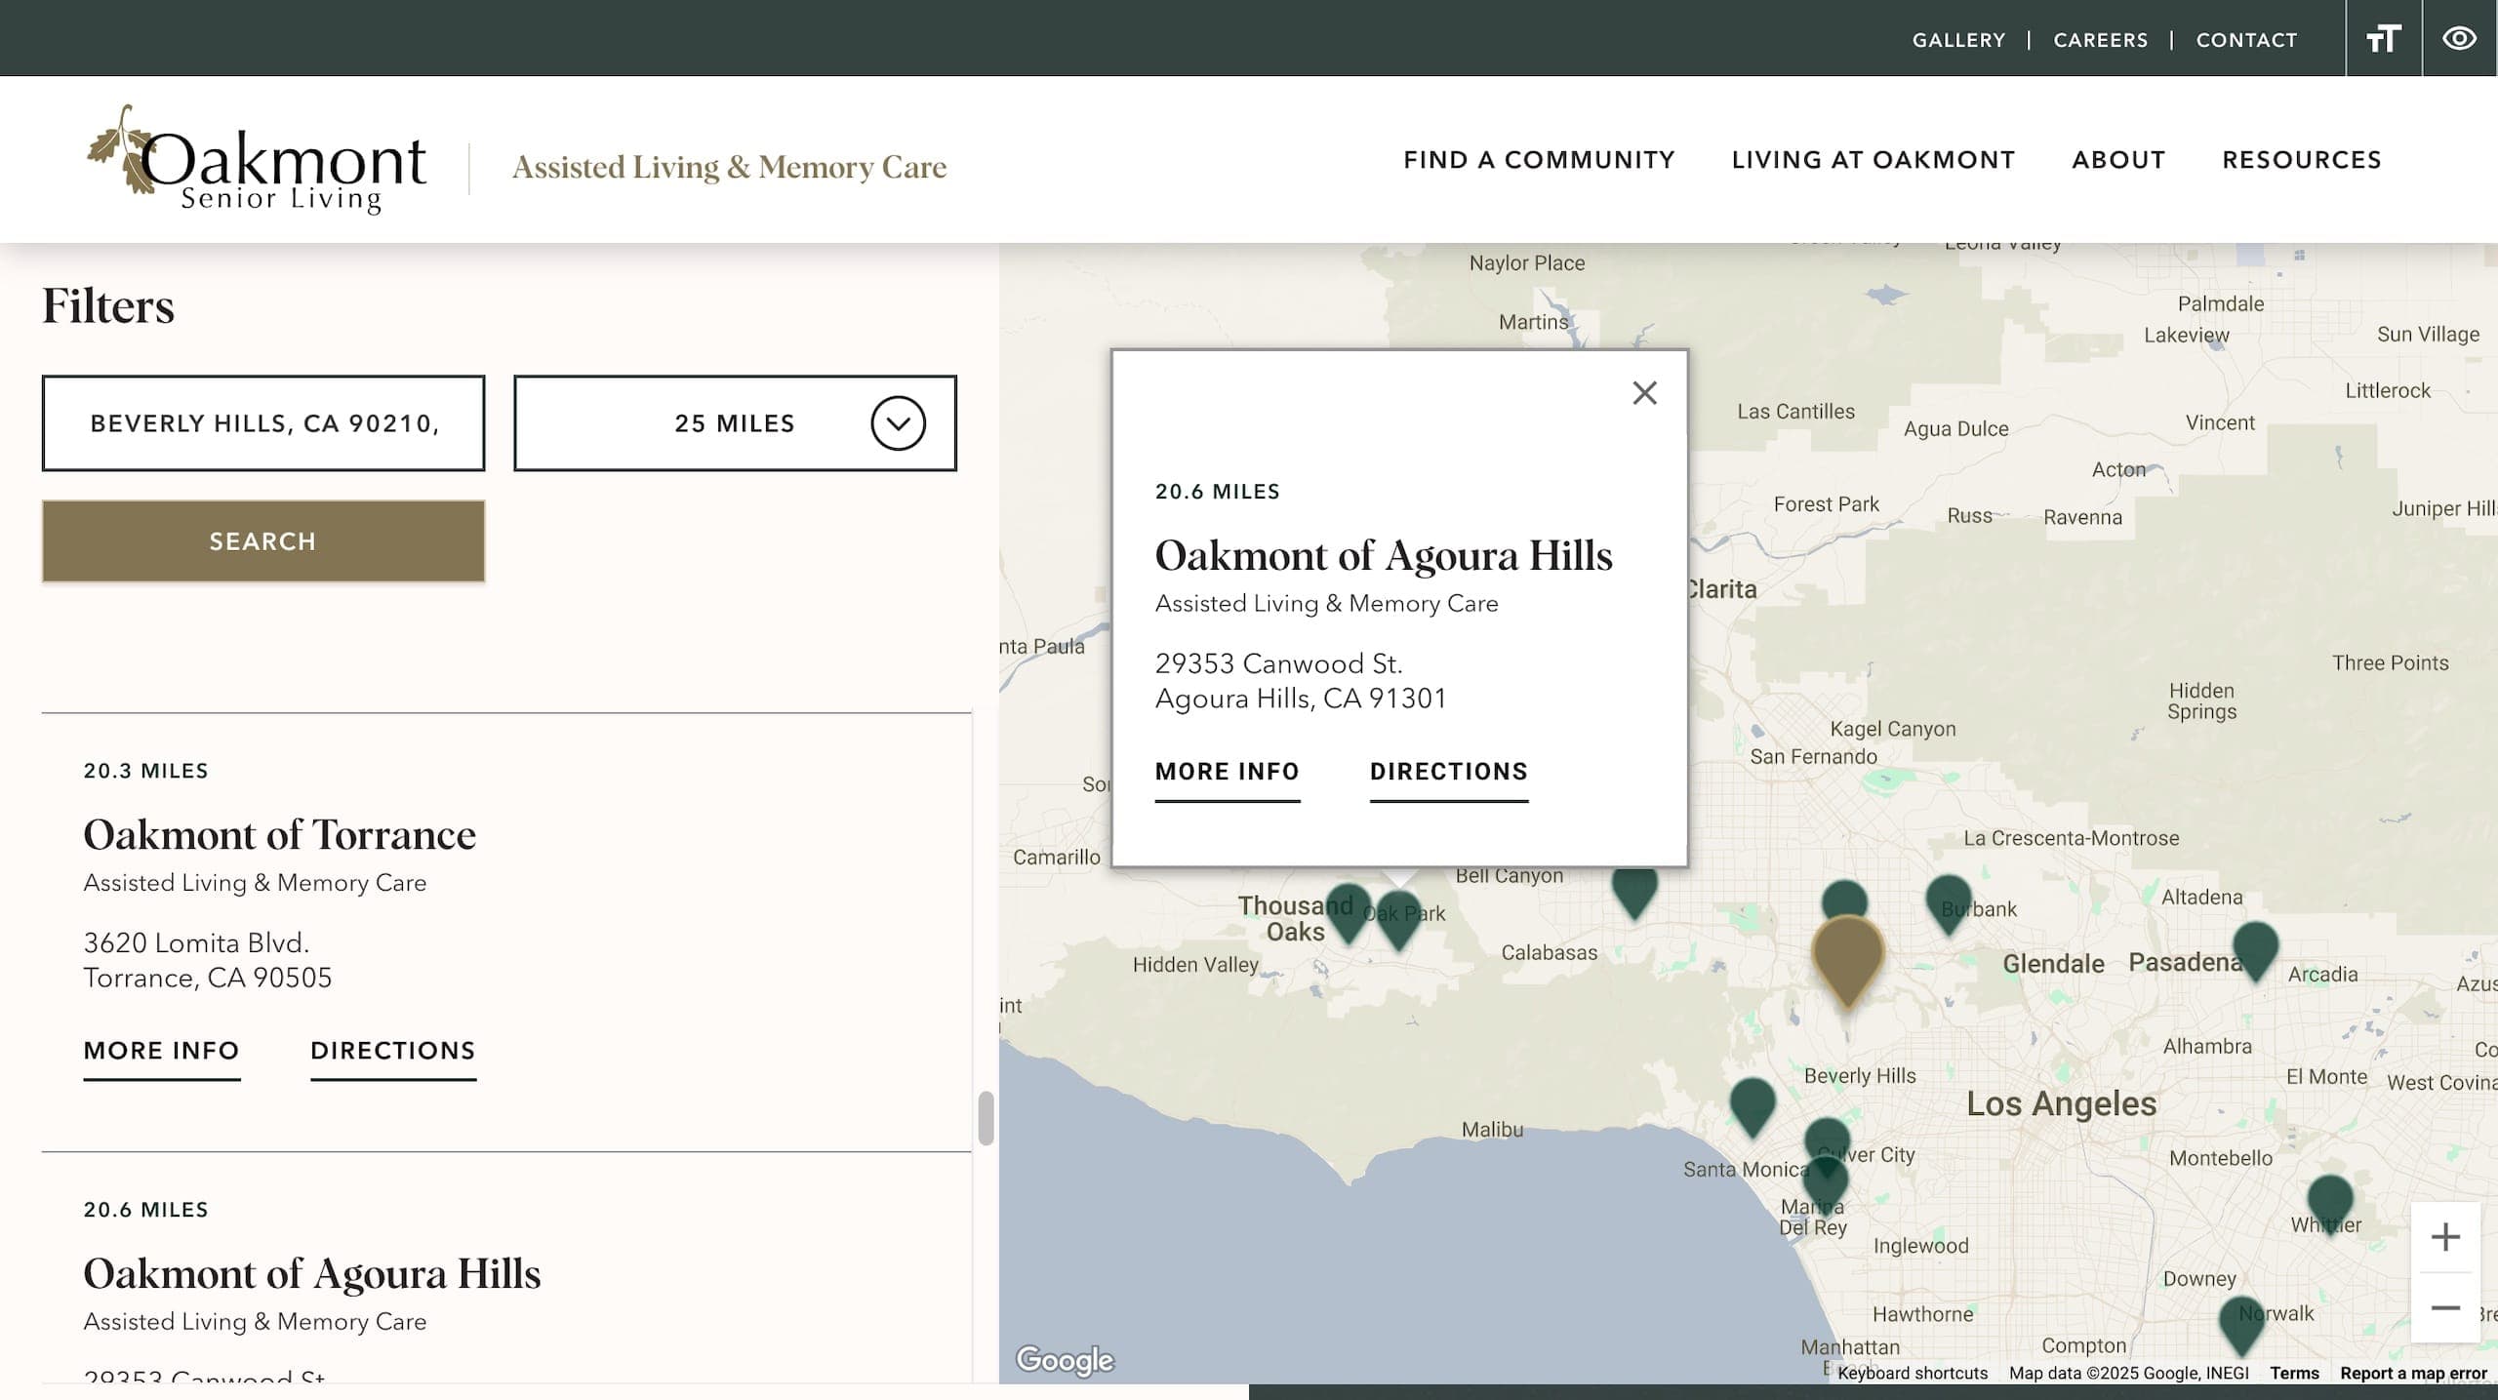Click the Search button
Image resolution: width=2498 pixels, height=1400 pixels.
263,541
